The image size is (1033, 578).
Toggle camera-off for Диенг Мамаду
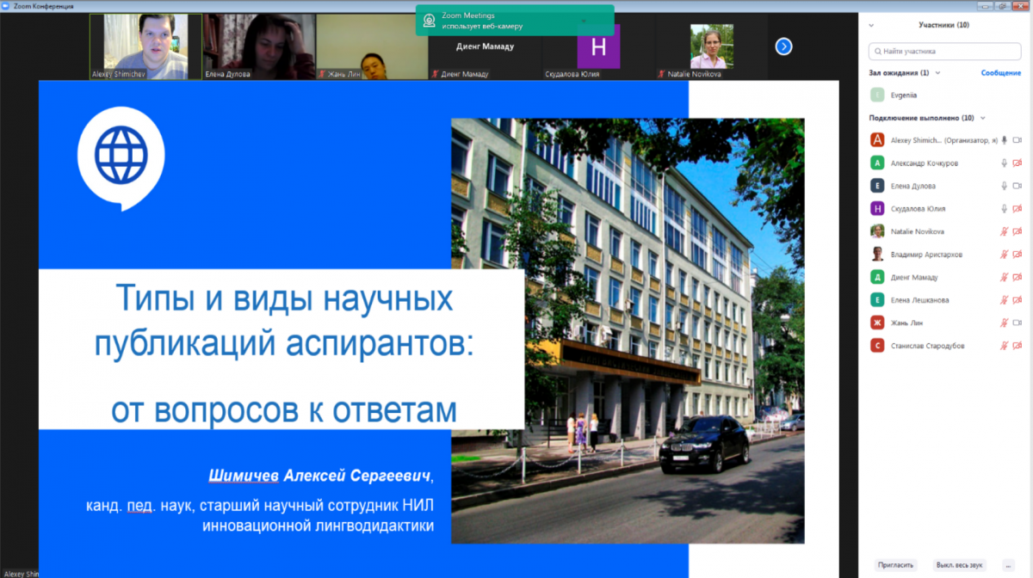[1017, 277]
